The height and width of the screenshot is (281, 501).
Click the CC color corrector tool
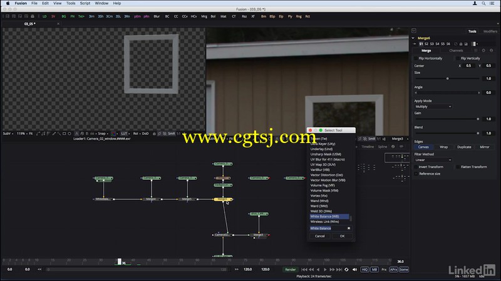(x=176, y=16)
